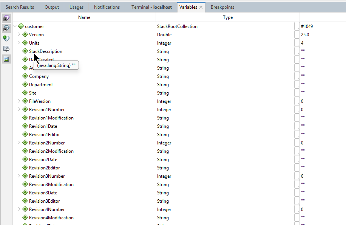Click the ellipsis button in the Units row
The image size is (346, 225).
[297, 43]
